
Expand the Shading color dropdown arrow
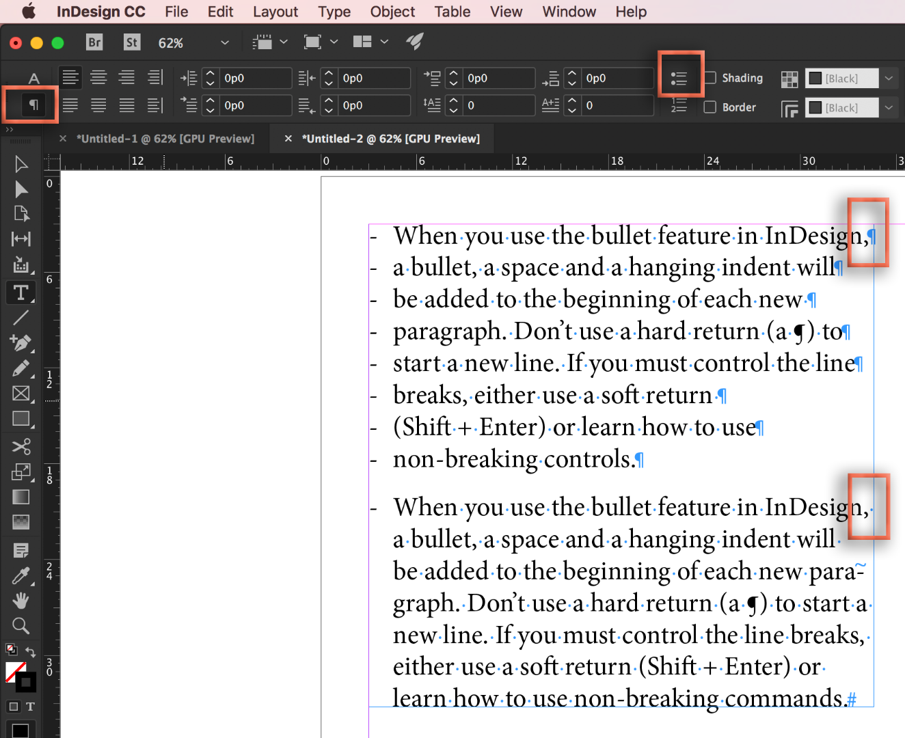tap(889, 78)
